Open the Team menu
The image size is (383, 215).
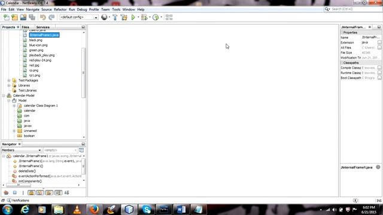105,10
